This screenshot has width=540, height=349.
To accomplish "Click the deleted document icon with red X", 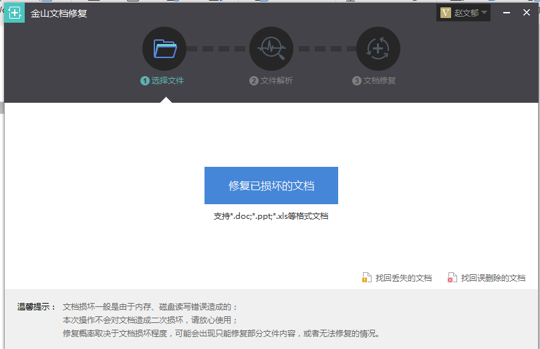I will (x=452, y=278).
